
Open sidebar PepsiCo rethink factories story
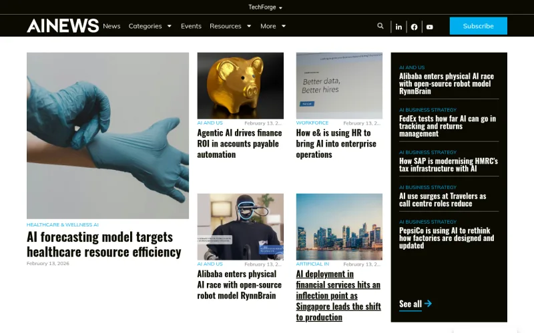tap(447, 238)
